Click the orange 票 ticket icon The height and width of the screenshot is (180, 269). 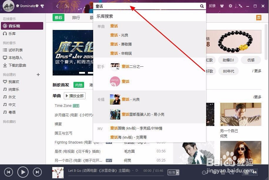tap(259, 17)
